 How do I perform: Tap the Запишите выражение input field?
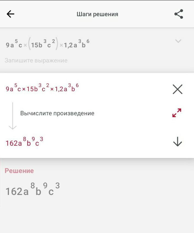point(36,61)
